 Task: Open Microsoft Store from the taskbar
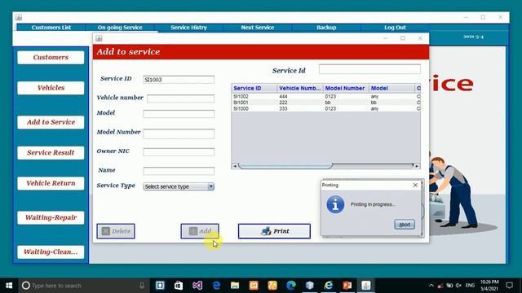pos(179,286)
